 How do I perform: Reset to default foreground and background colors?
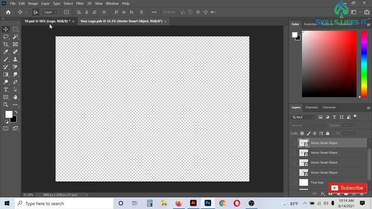coord(6,122)
